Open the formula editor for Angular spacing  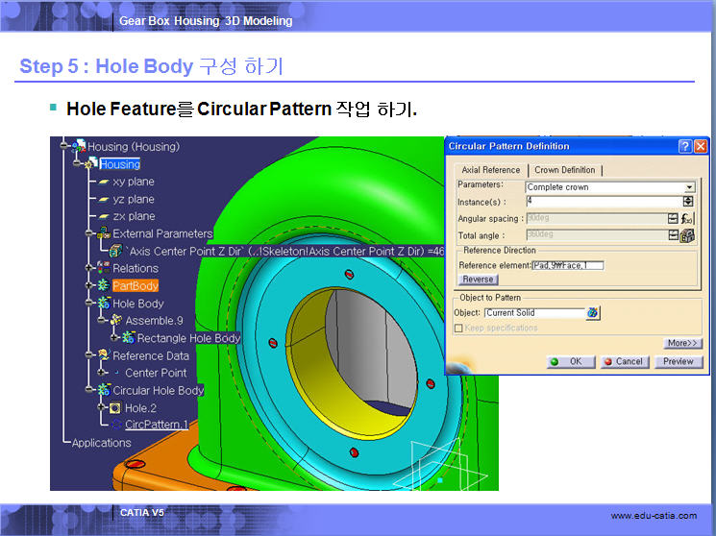pos(687,219)
